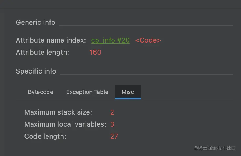The image size is (241, 156).
Task: Click the blue indicator under the Misc tab
Action: [128, 98]
